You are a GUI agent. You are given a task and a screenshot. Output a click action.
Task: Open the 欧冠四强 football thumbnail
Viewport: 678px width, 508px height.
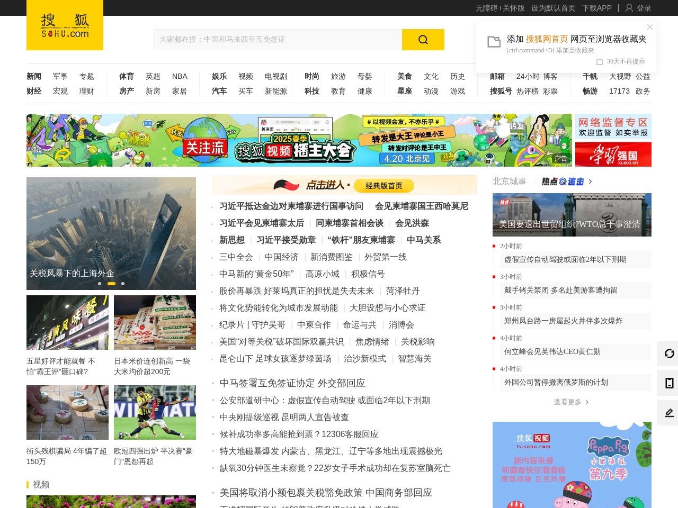click(x=155, y=412)
